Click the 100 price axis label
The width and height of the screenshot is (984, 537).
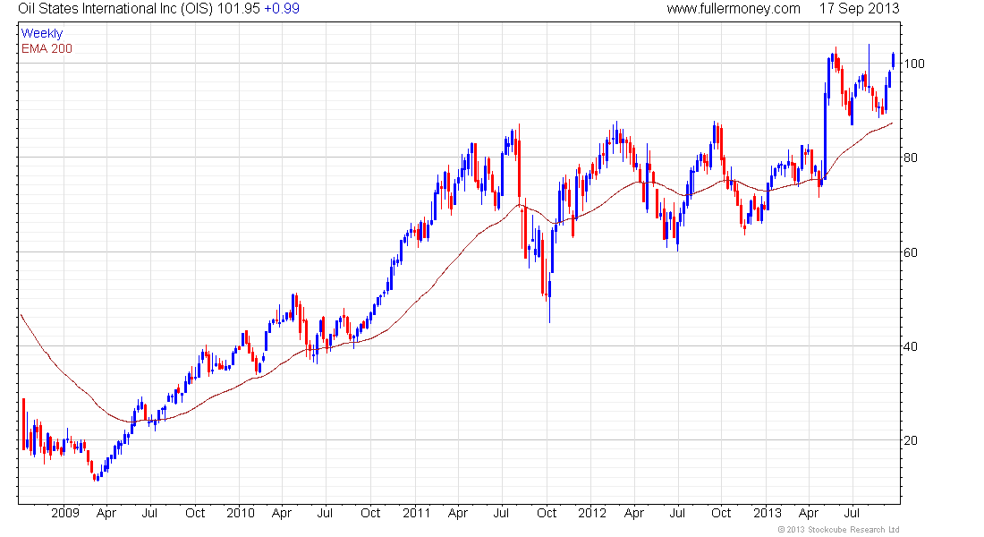pos(913,64)
